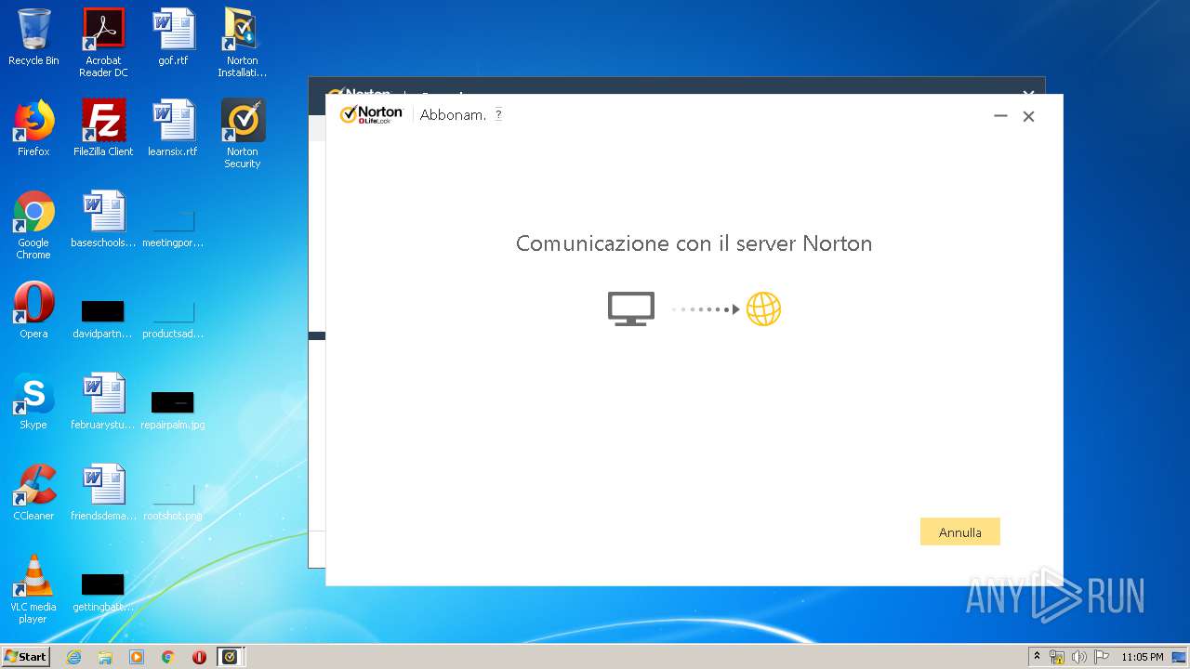
Task: Launch the Opera desktop shortcut
Action: (33, 310)
